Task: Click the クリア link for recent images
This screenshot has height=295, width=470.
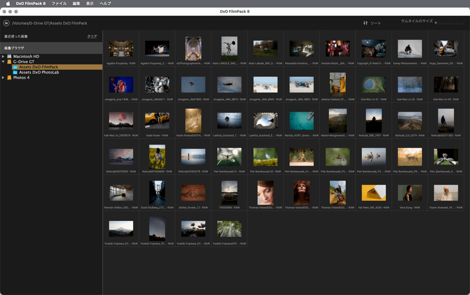Action: point(92,37)
